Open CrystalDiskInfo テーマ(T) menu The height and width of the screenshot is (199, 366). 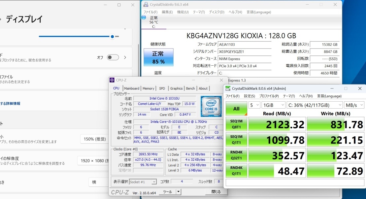pos(199,12)
